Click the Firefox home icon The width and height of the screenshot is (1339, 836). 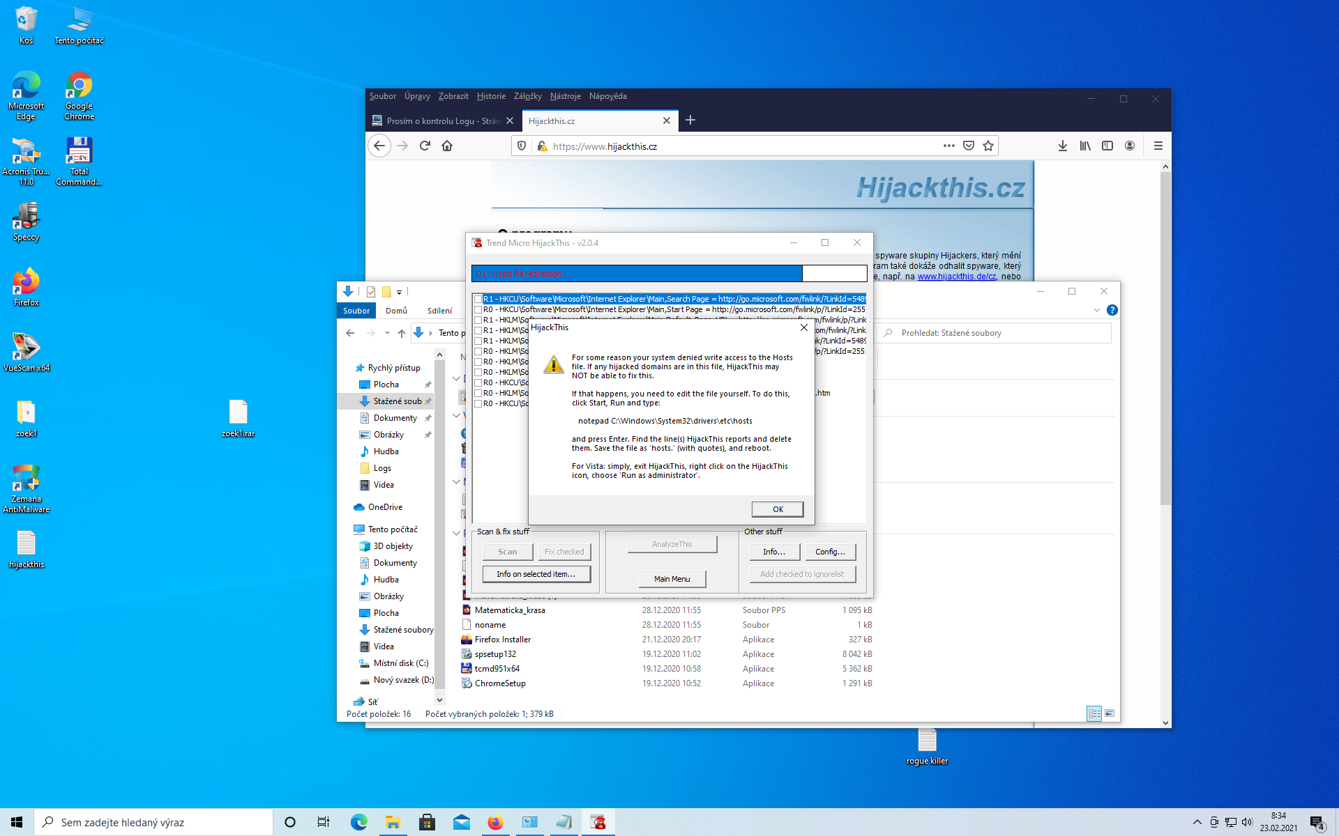[447, 146]
